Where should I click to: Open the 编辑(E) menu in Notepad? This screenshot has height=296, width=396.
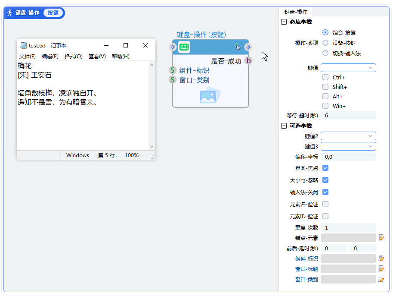coord(50,56)
